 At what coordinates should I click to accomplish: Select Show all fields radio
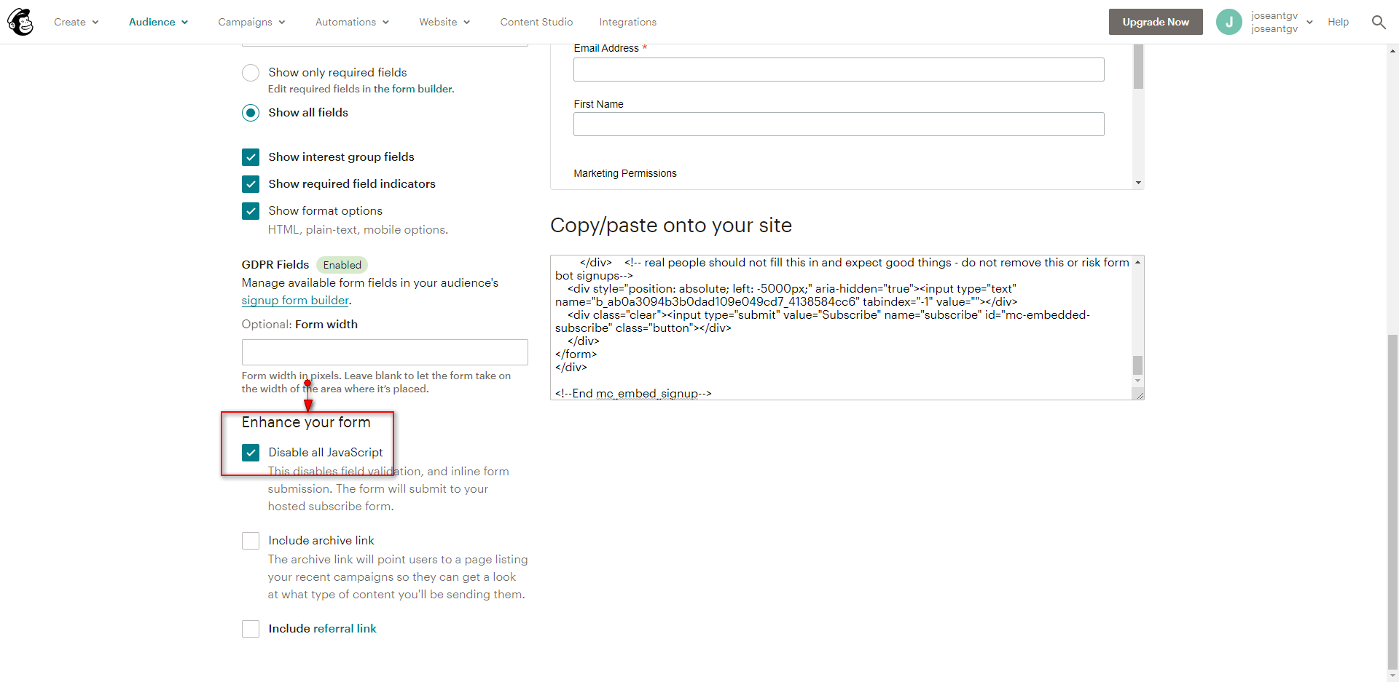point(251,113)
